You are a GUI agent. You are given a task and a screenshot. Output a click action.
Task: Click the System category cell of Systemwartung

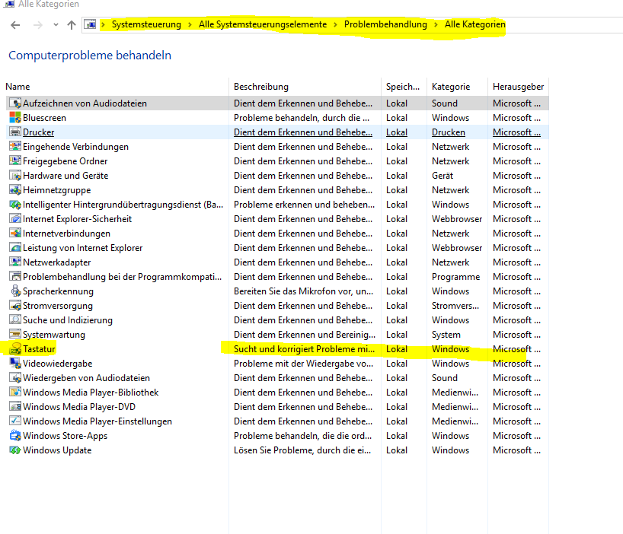(446, 334)
